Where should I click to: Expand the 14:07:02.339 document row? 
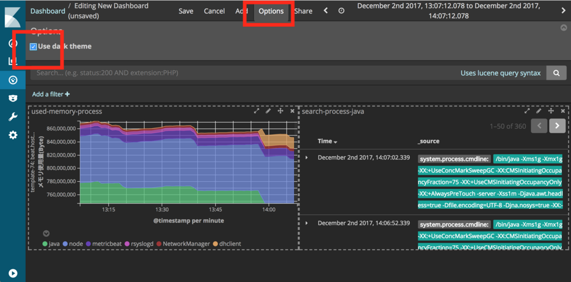click(x=307, y=158)
